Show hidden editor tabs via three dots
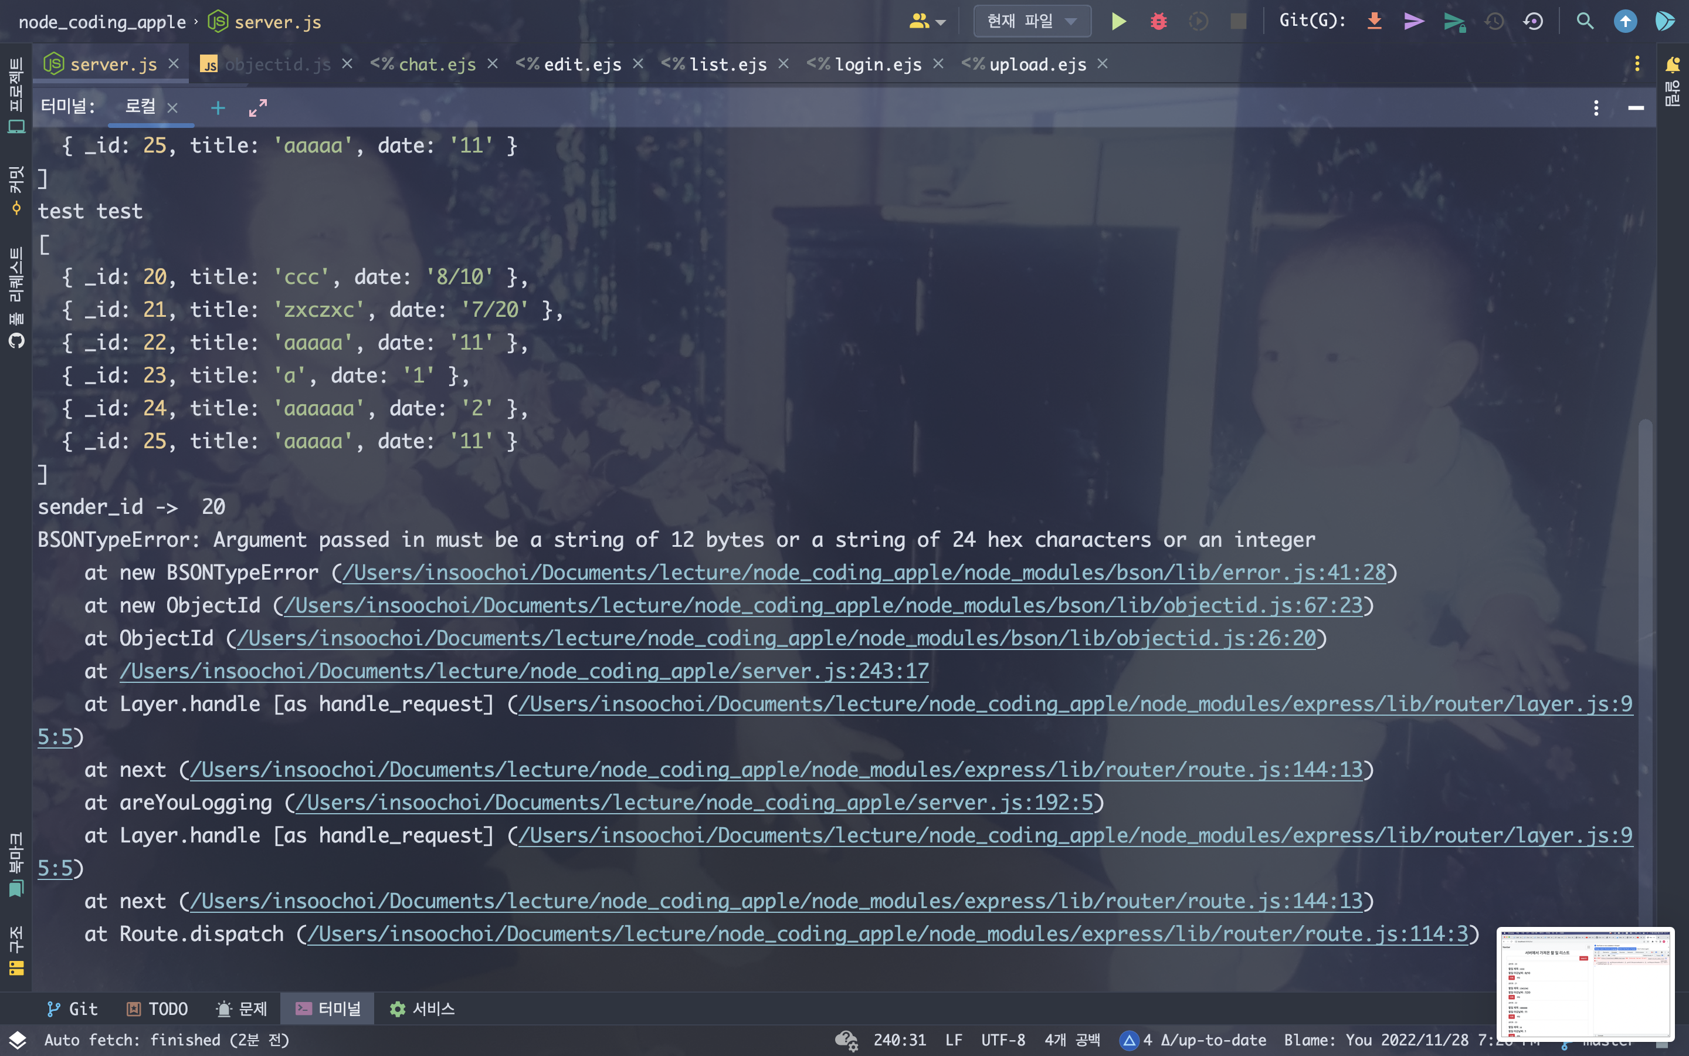The image size is (1689, 1056). tap(1637, 65)
